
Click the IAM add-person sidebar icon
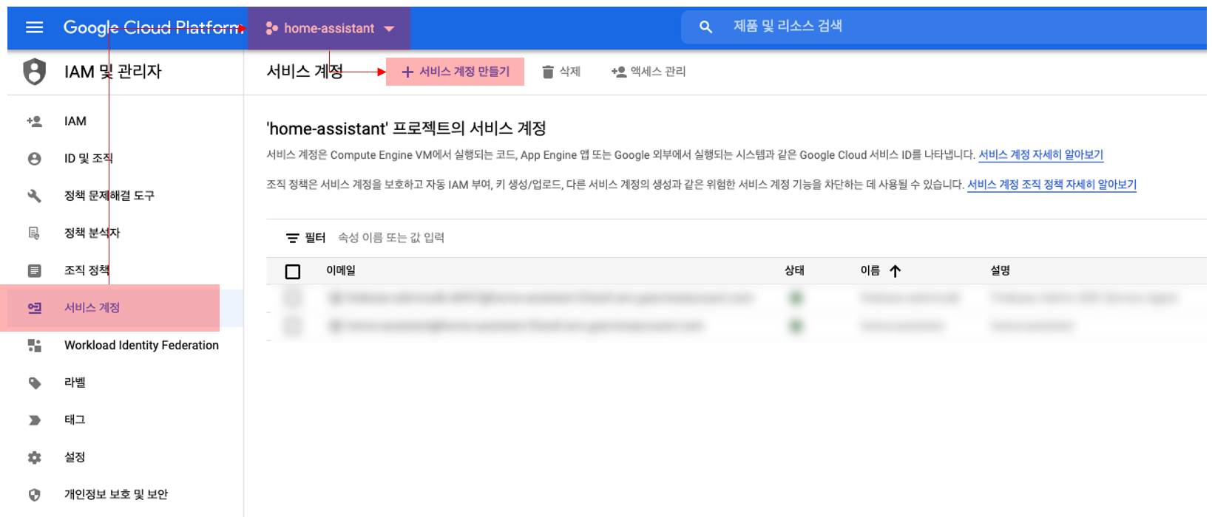[34, 121]
